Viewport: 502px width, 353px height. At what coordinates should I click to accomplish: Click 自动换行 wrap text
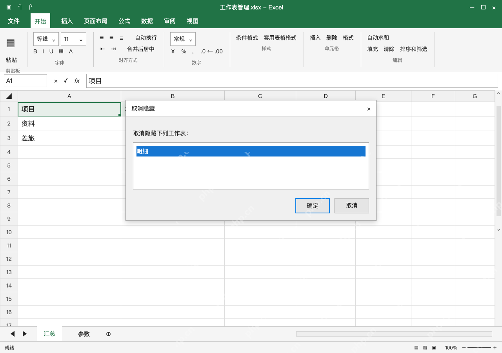146,38
